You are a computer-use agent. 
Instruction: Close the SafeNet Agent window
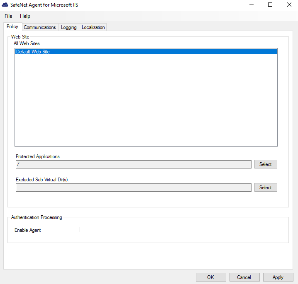(x=289, y=5)
